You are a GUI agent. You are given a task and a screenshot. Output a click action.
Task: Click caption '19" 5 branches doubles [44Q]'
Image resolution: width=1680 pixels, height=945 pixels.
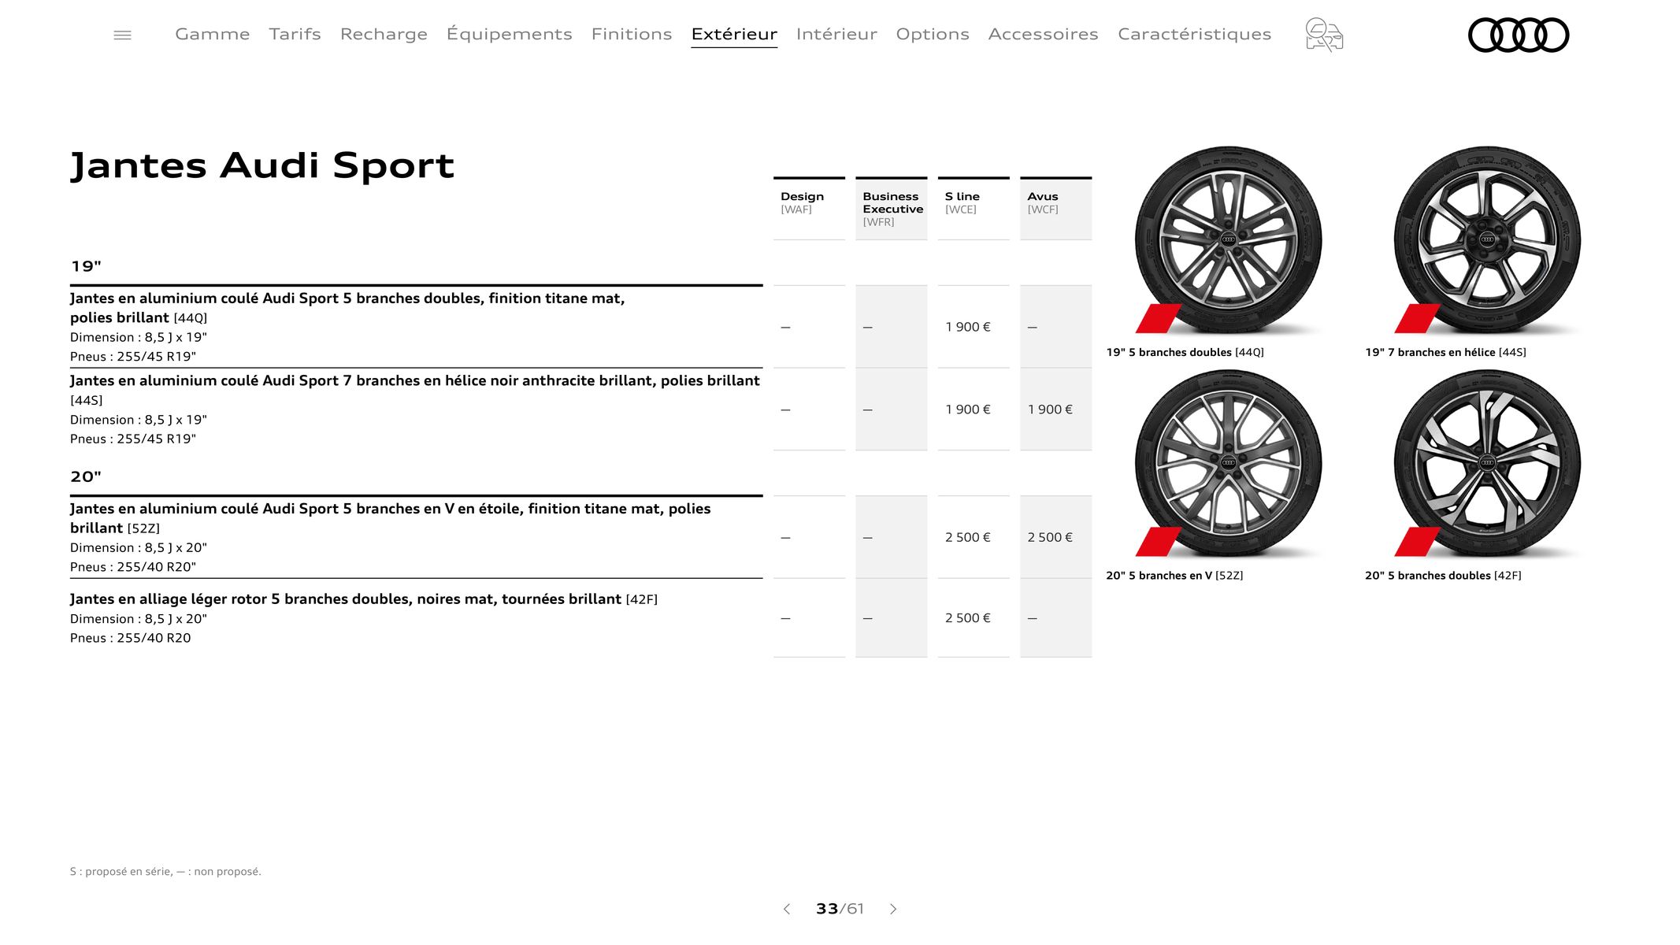coord(1185,352)
